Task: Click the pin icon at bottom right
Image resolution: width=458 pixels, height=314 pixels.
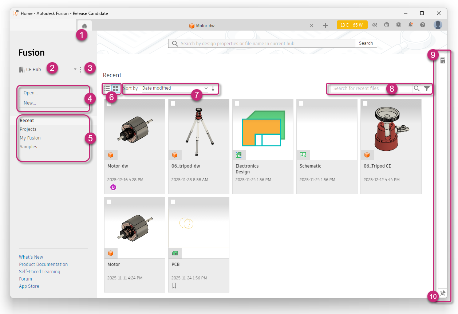Action: 443,293
